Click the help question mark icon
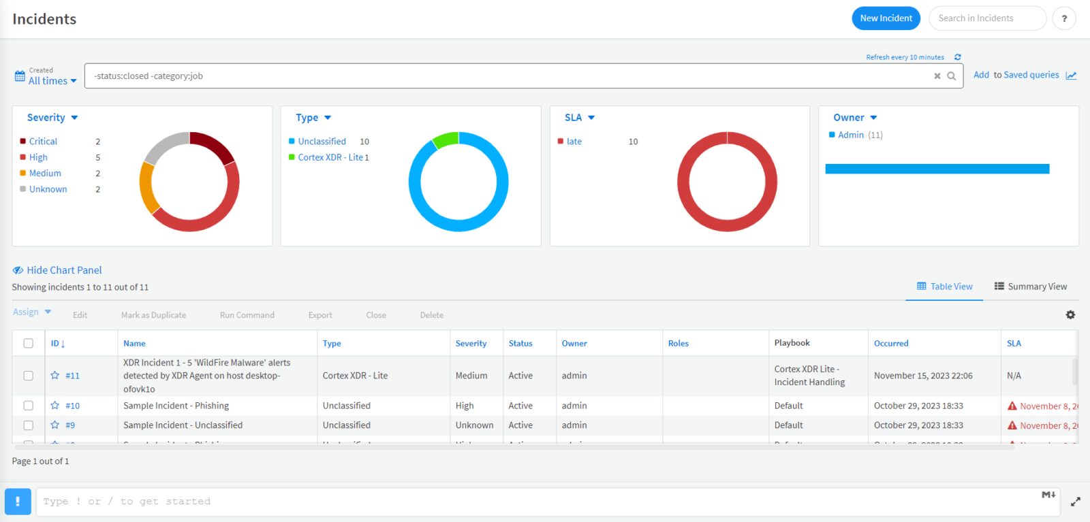The image size is (1090, 522). click(1064, 18)
